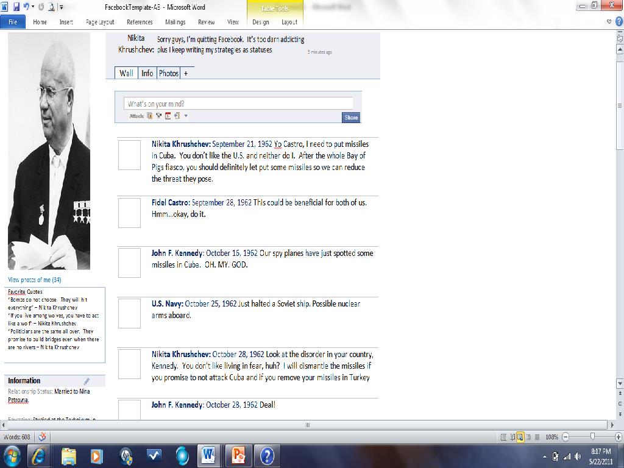The image size is (624, 468).
Task: Click the blue Share button
Action: click(351, 118)
